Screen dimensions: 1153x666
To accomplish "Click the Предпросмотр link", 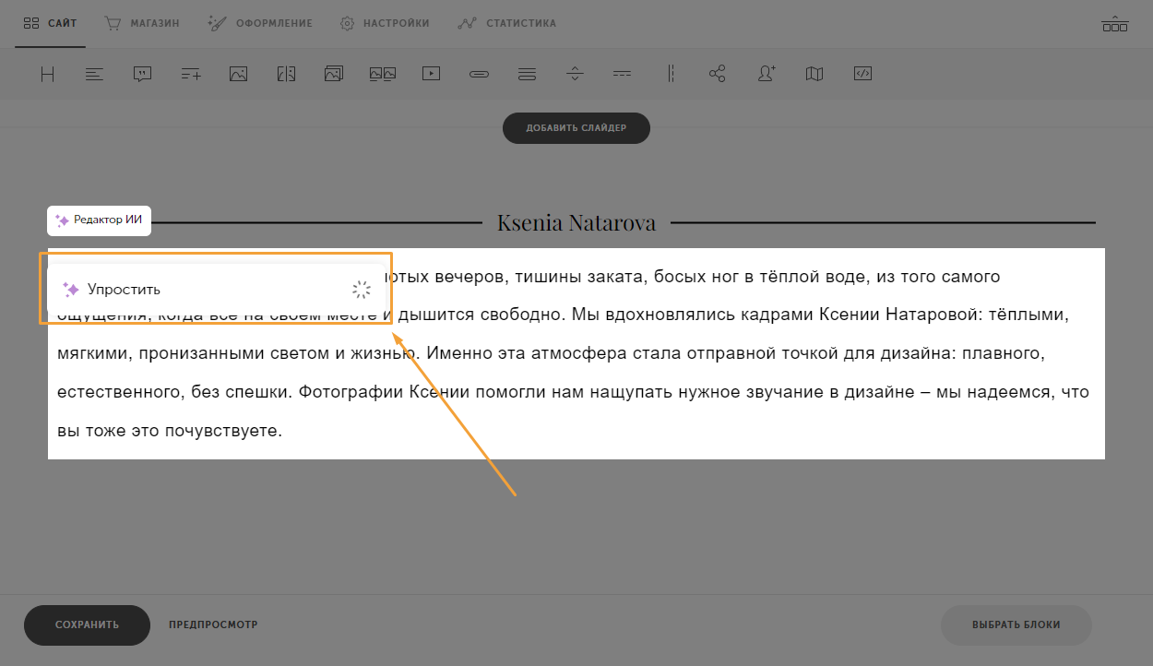I will pyautogui.click(x=213, y=625).
